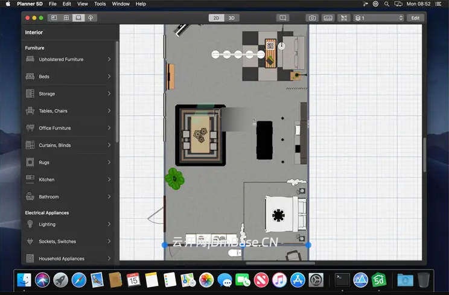Click the Upholstered Furniture sofa icon
This screenshot has width=449, height=295.
(x=30, y=59)
